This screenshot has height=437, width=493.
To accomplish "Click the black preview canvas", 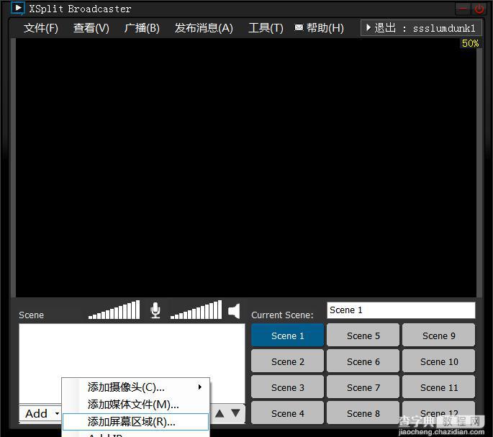I will (246, 167).
